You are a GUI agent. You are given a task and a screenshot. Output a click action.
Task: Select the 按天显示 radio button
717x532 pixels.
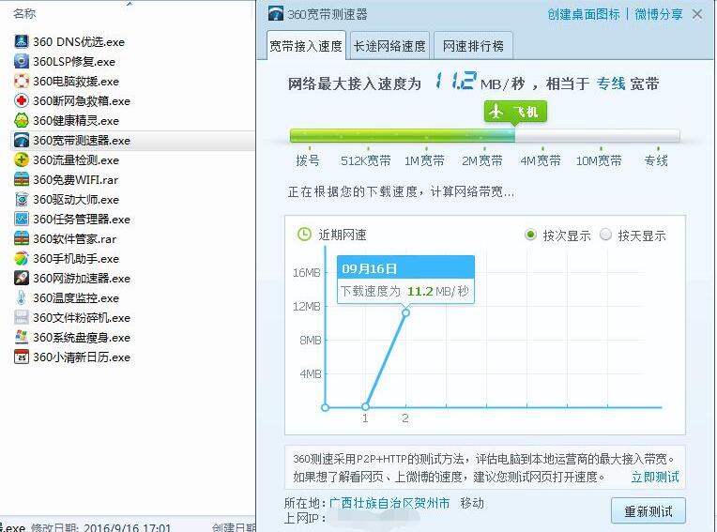click(605, 235)
